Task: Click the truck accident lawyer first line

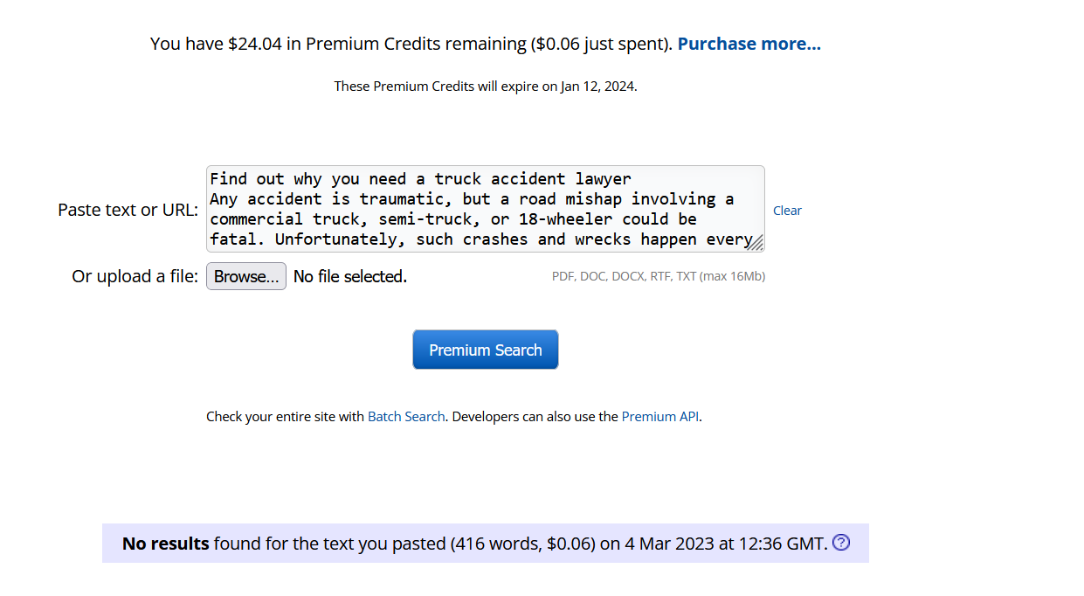Action: pos(420,179)
